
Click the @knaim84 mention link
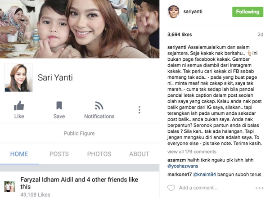(205, 175)
